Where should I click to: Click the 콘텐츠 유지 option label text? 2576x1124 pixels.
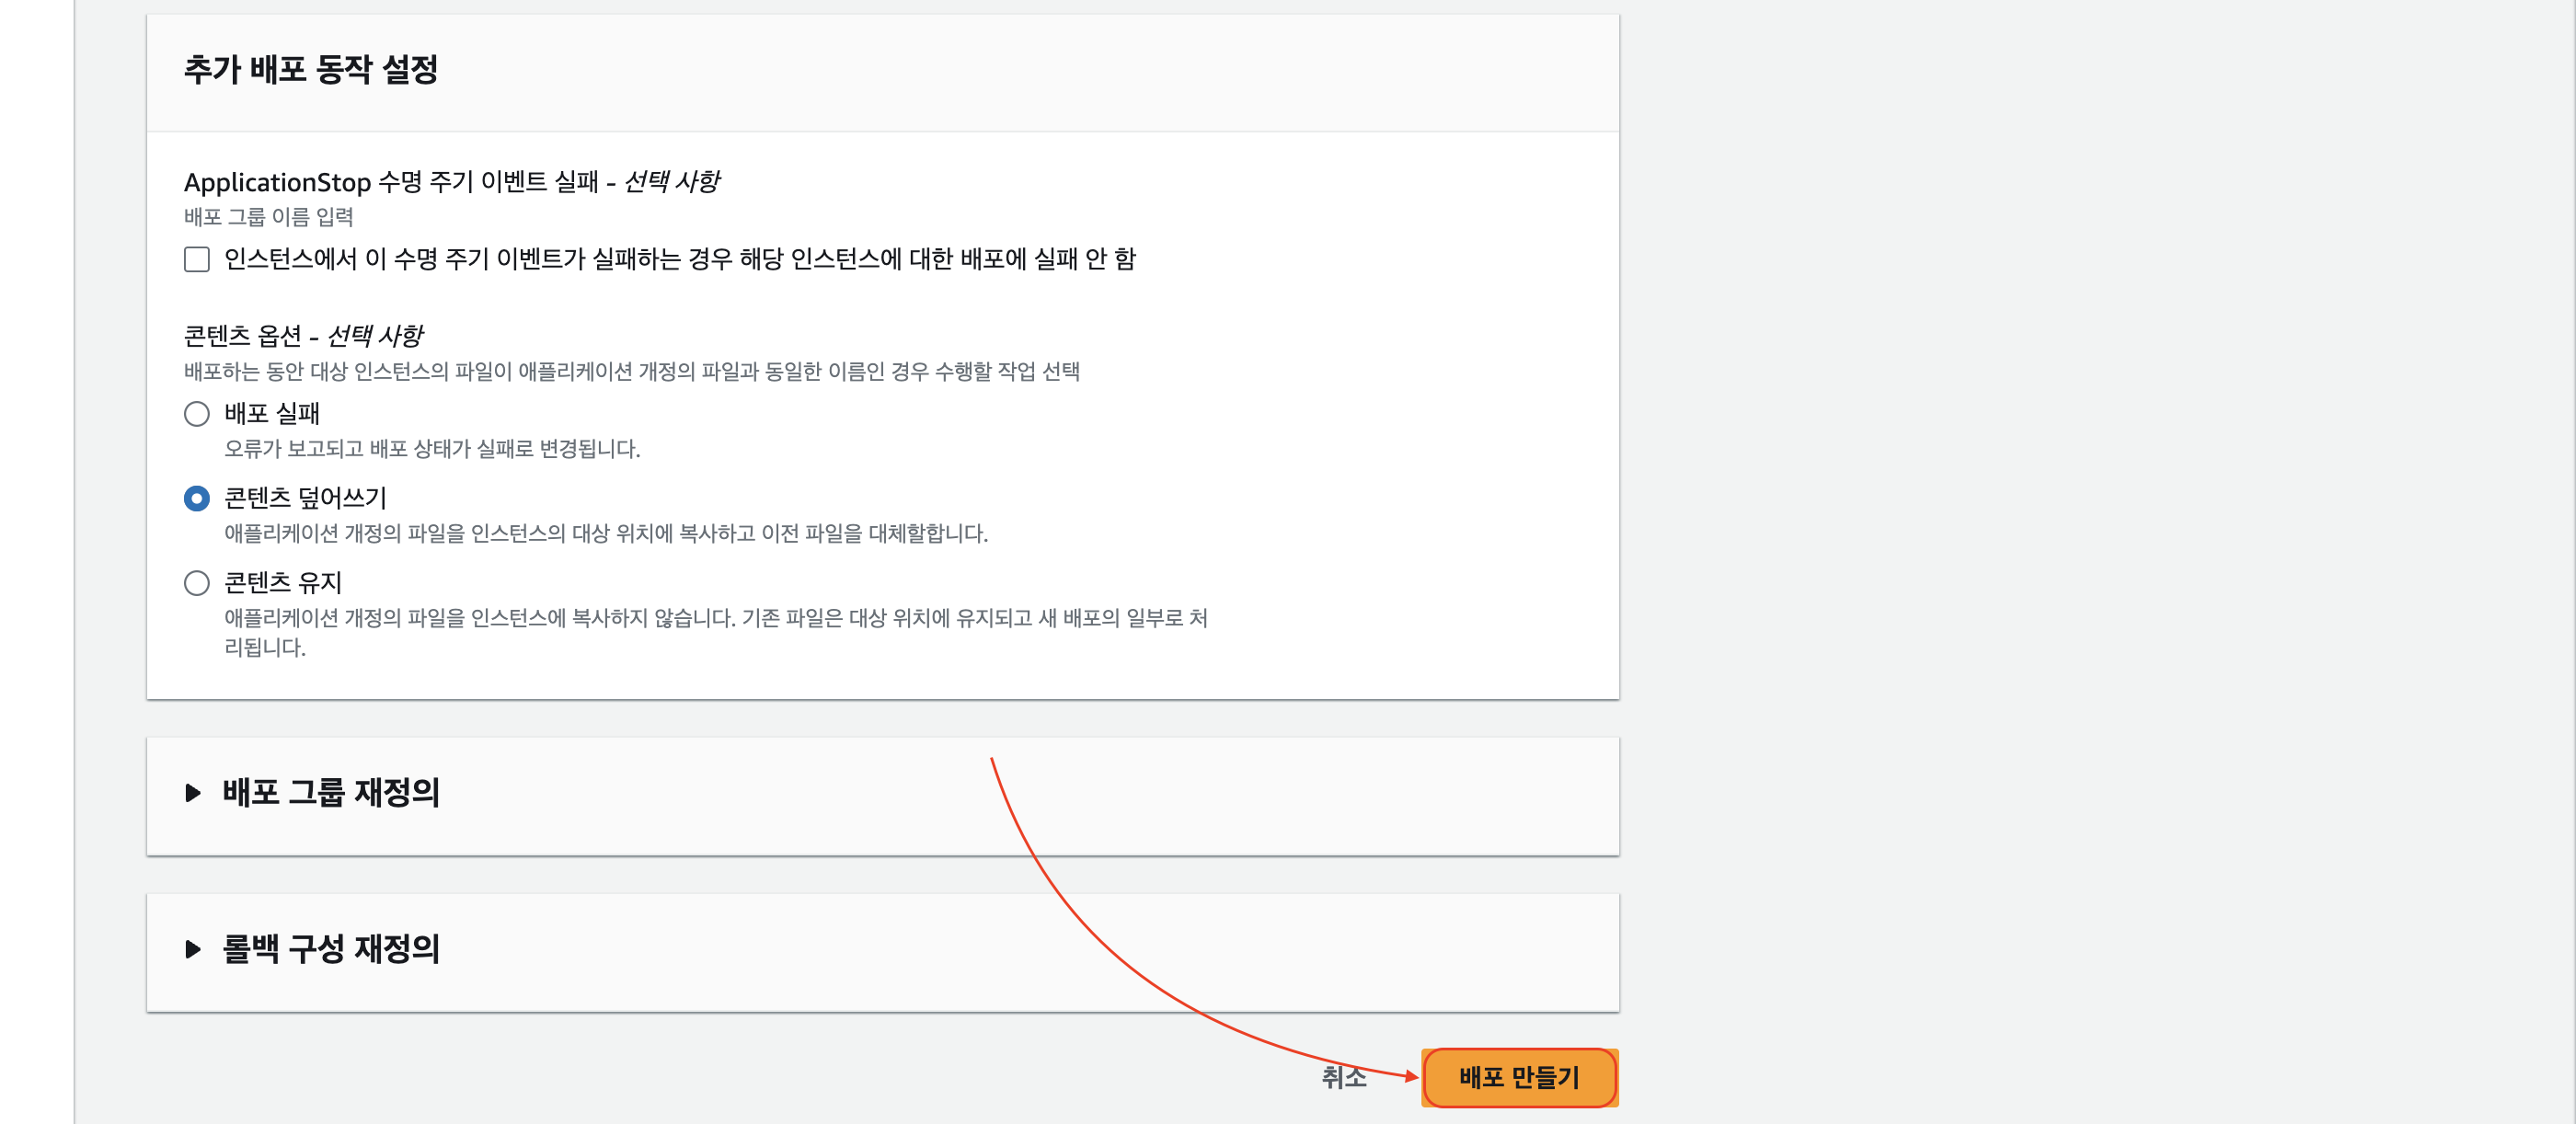tap(283, 583)
